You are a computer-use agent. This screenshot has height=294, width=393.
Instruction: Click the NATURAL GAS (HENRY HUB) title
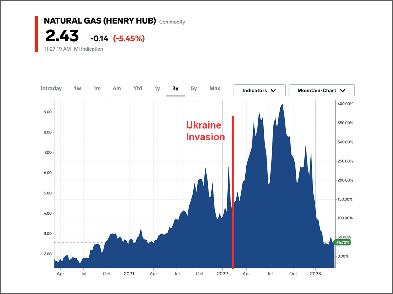pyautogui.click(x=100, y=21)
